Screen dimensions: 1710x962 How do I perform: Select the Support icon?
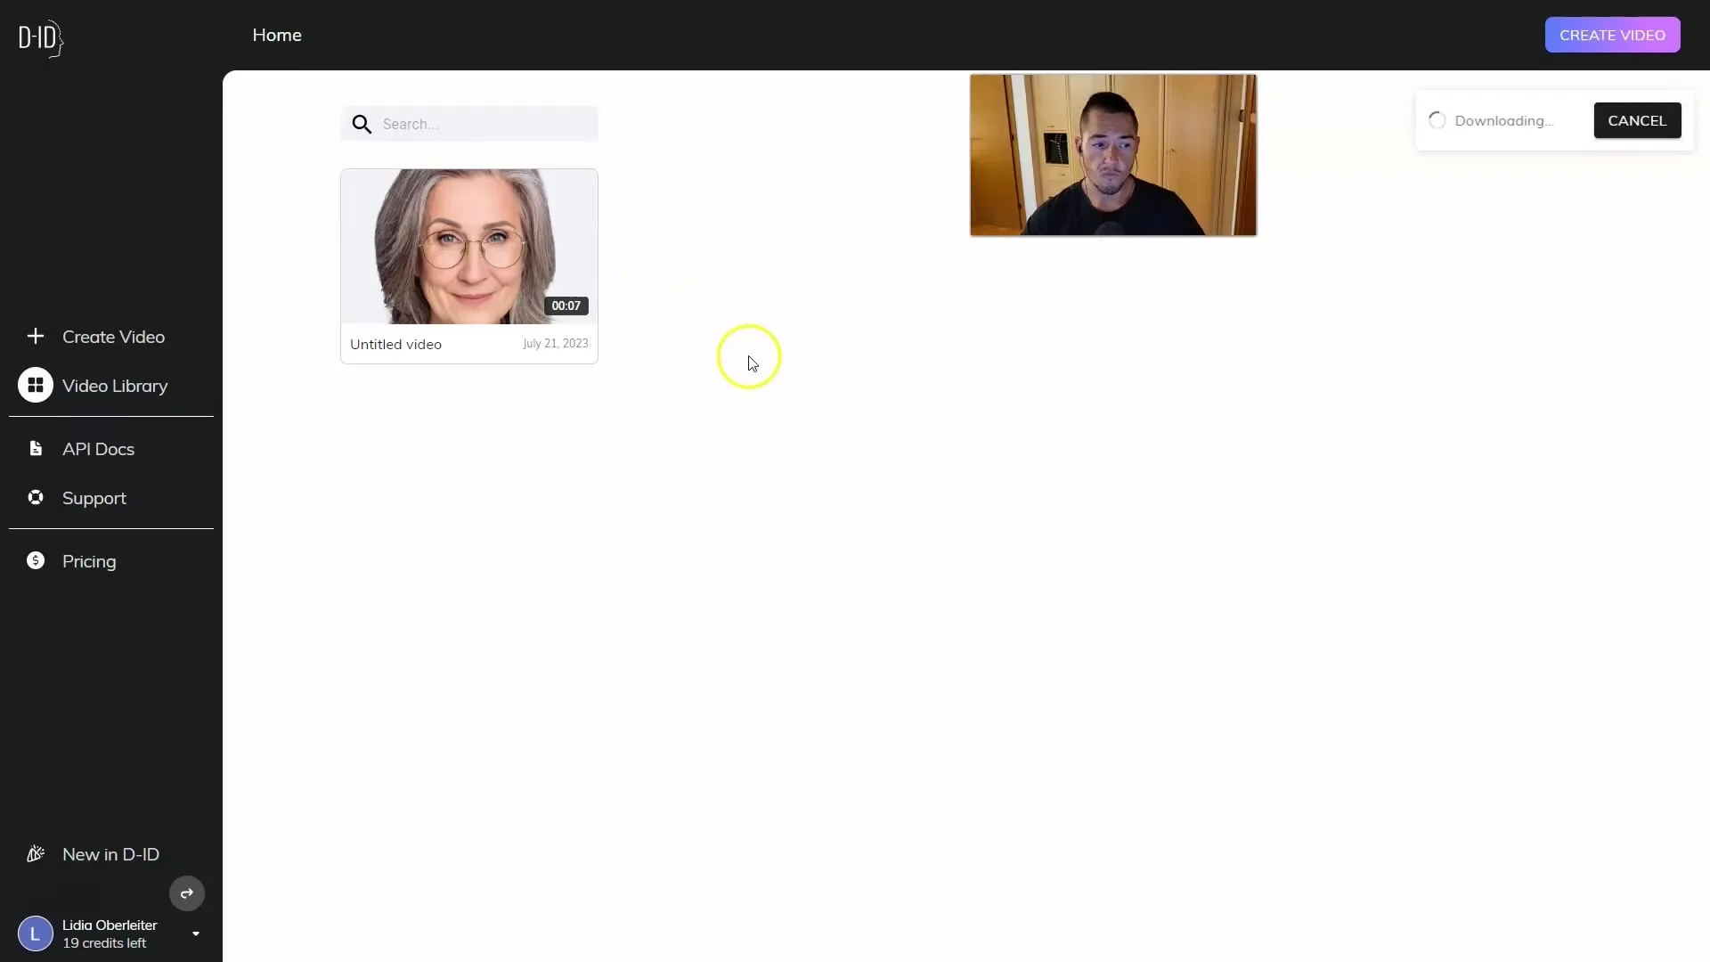(x=34, y=497)
